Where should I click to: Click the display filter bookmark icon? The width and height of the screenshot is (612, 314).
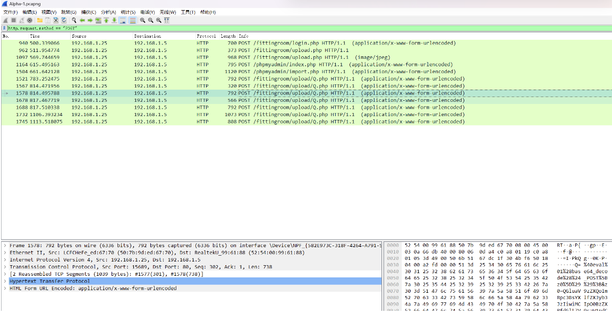(4, 28)
